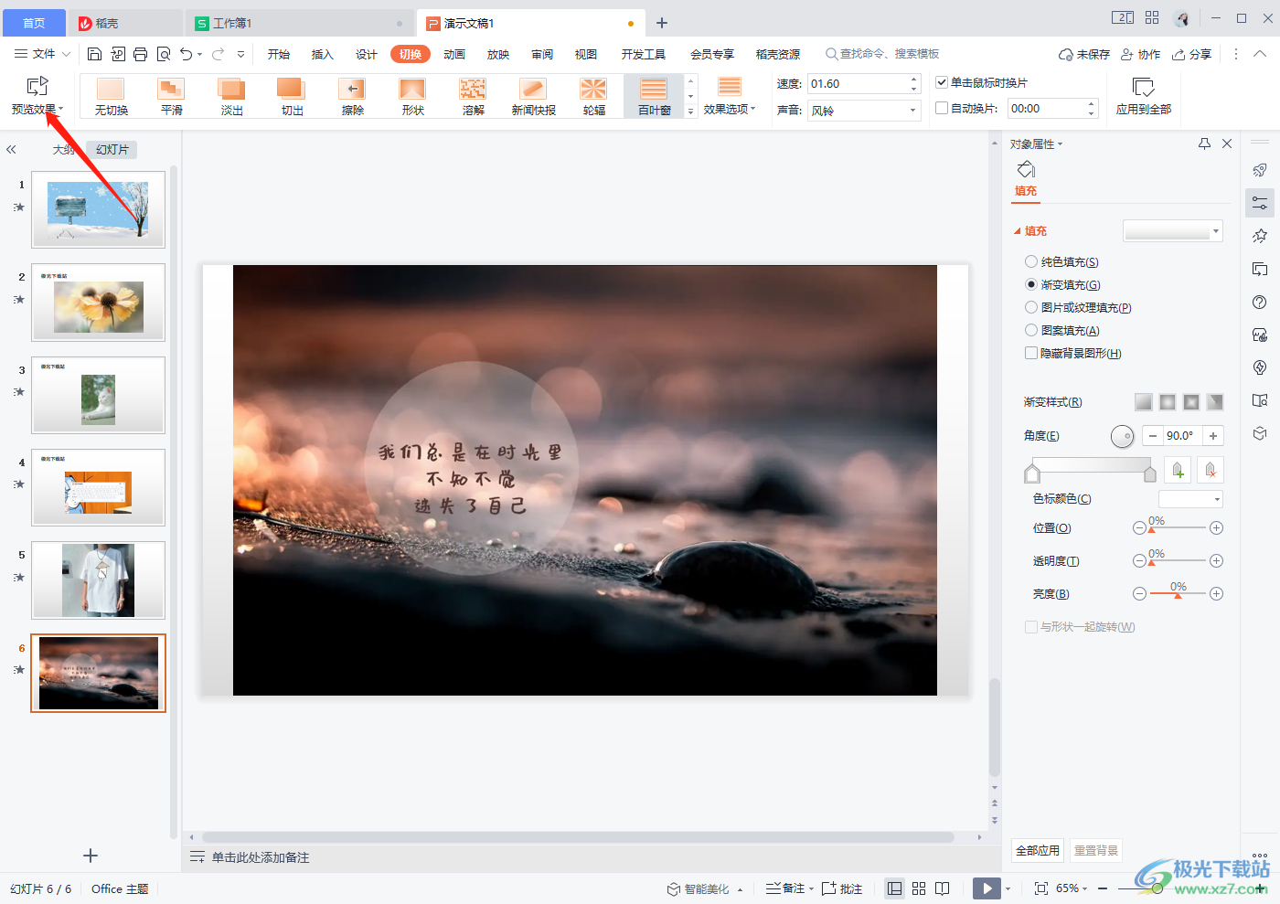The image size is (1280, 904).
Task: Close the 对象属性 panel
Action: [x=1227, y=144]
